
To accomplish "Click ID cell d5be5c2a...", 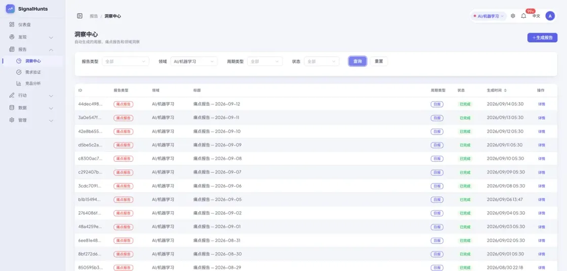I will (91, 145).
